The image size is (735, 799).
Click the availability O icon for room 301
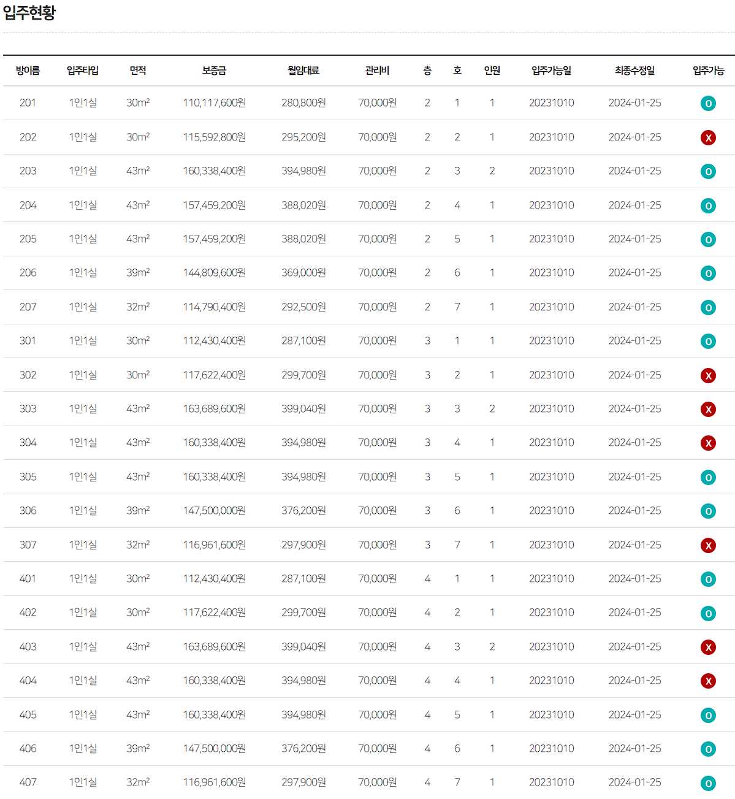[x=708, y=341]
